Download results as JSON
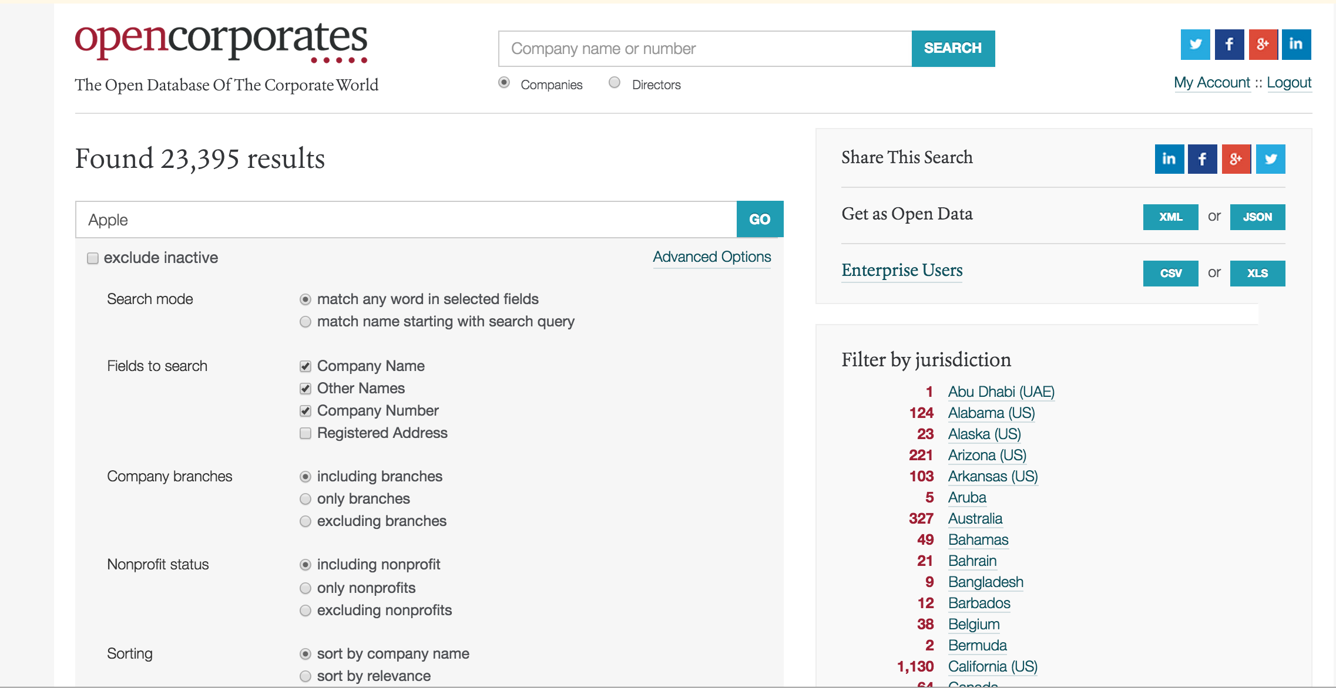This screenshot has height=688, width=1336. (x=1257, y=217)
